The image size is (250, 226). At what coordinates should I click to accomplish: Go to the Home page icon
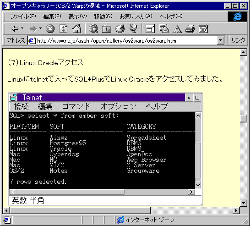pos(76,28)
